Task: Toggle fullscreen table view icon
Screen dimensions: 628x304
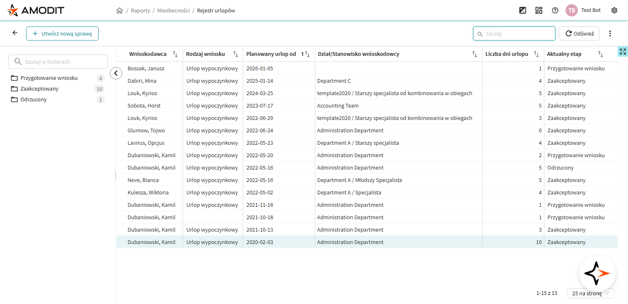Action: tap(623, 52)
